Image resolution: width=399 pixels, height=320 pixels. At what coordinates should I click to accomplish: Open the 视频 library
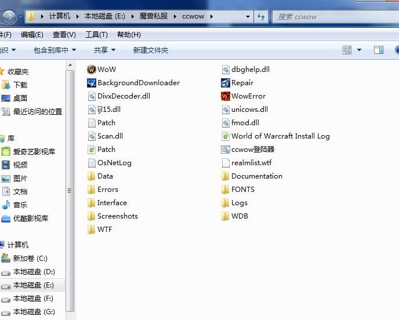pyautogui.click(x=20, y=165)
